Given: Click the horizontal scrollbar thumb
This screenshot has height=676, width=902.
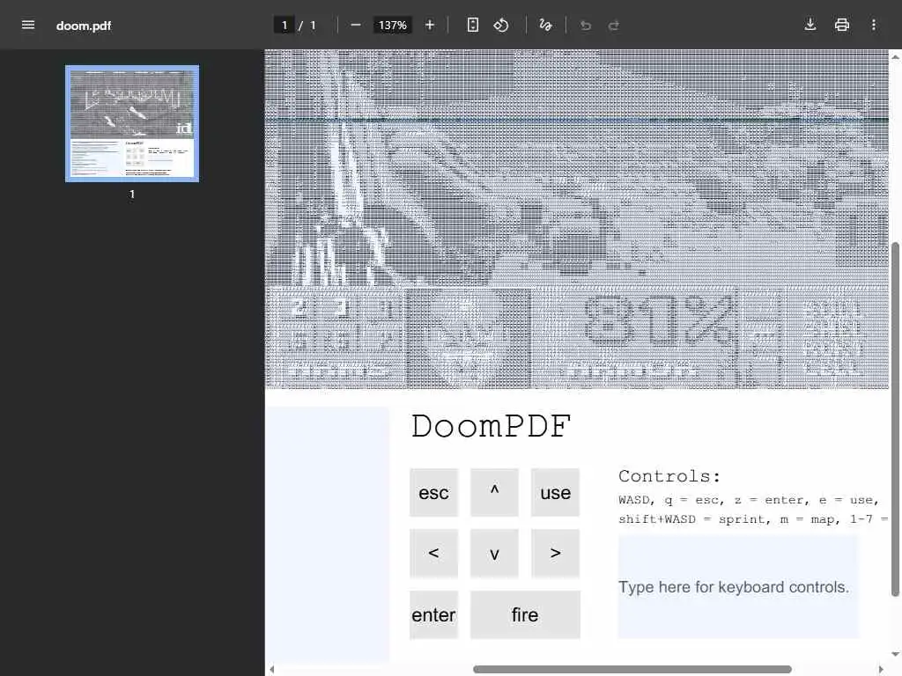Looking at the screenshot, I should tap(632, 669).
